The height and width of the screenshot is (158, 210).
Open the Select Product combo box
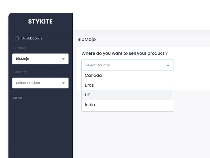[40, 83]
